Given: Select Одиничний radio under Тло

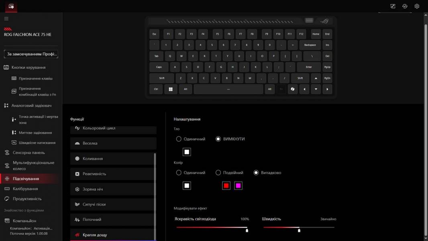Looking at the screenshot, I should pyautogui.click(x=179, y=139).
